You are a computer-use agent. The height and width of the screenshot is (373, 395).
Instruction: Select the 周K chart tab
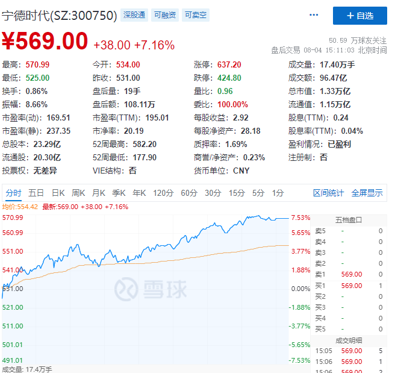coord(78,193)
